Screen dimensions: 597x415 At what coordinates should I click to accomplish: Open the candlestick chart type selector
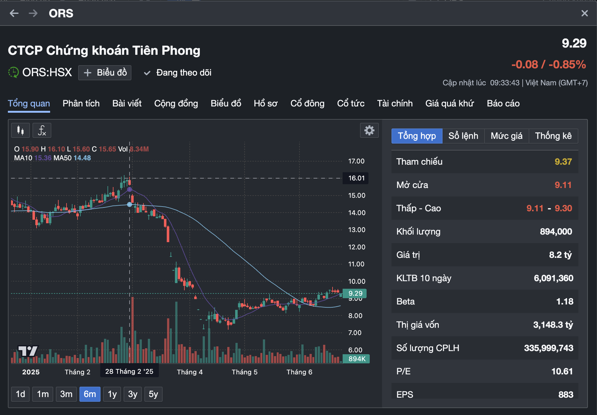20,130
